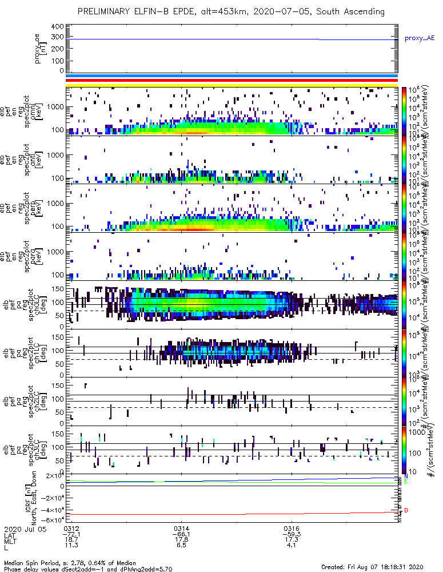Click the ch1LC pitch-angle spectrogram panel
The height and width of the screenshot is (572, 443).
pos(232,353)
